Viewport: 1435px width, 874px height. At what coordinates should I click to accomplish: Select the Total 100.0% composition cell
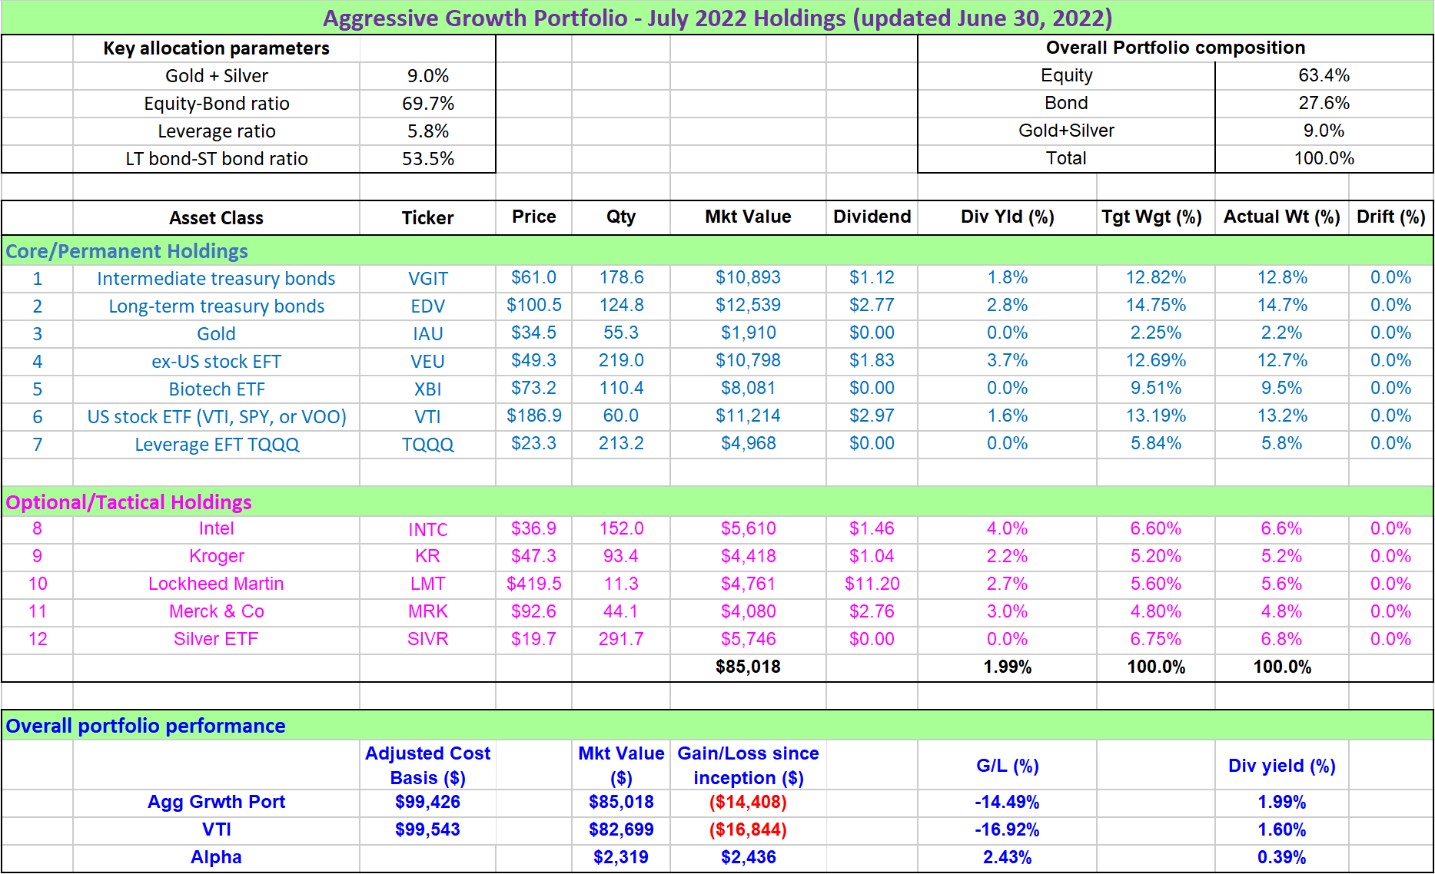1324,158
